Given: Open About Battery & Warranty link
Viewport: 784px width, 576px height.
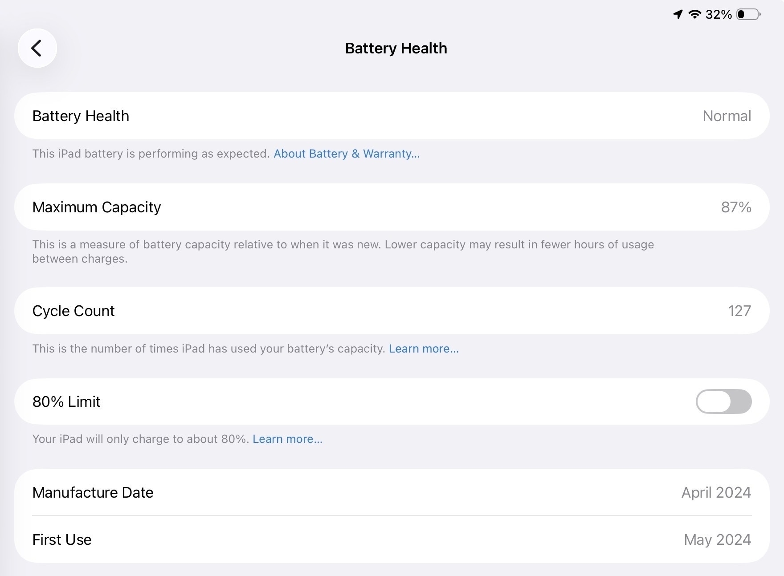Looking at the screenshot, I should coord(347,154).
